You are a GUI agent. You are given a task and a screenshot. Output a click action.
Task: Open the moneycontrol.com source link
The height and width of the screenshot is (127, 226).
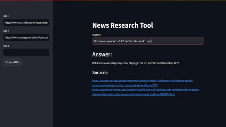(x=146, y=92)
